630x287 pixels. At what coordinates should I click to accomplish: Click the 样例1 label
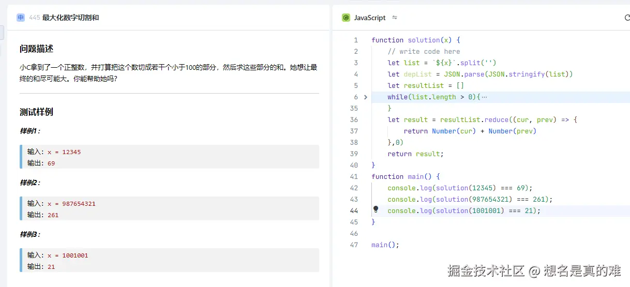point(30,131)
